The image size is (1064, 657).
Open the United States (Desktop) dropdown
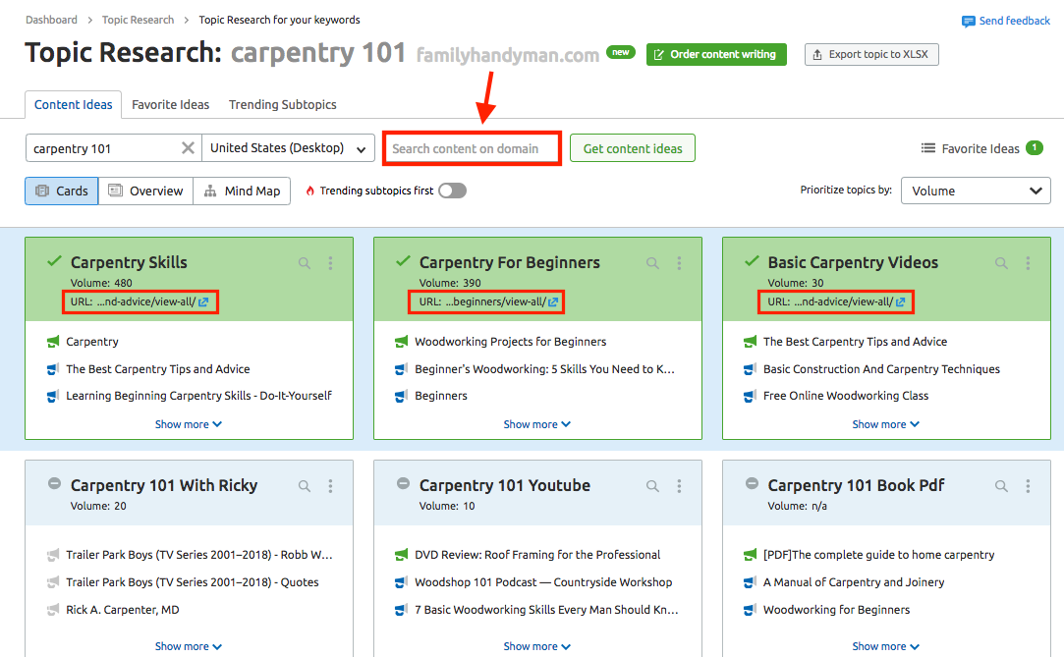click(x=288, y=148)
